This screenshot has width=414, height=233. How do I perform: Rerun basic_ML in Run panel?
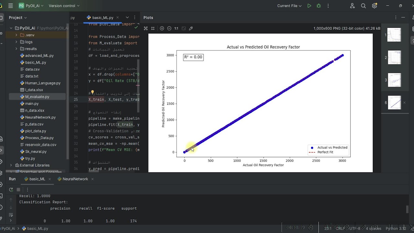pos(11,190)
